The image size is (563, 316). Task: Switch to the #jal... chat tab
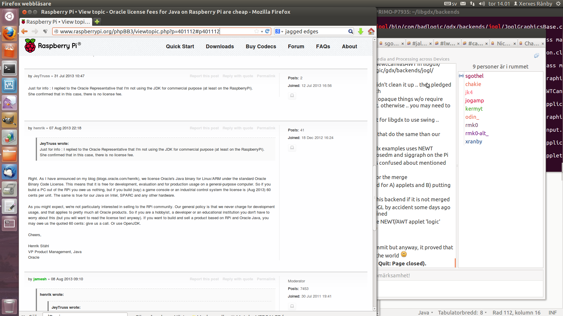pyautogui.click(x=419, y=44)
